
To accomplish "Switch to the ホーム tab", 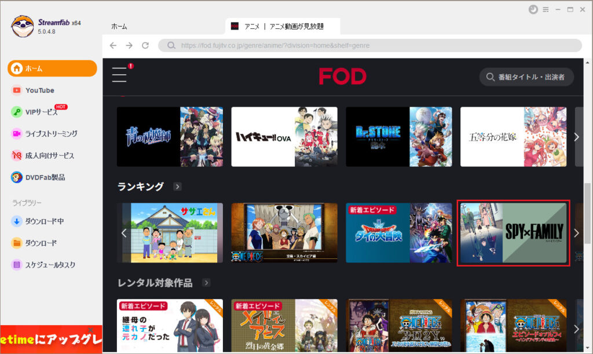I will click(119, 27).
